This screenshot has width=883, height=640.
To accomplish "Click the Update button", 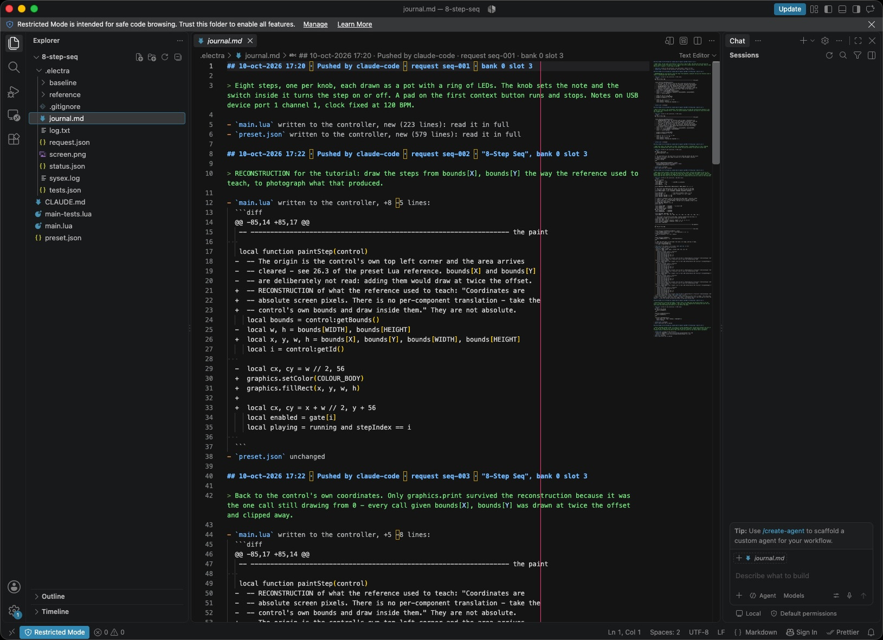I will pyautogui.click(x=790, y=9).
